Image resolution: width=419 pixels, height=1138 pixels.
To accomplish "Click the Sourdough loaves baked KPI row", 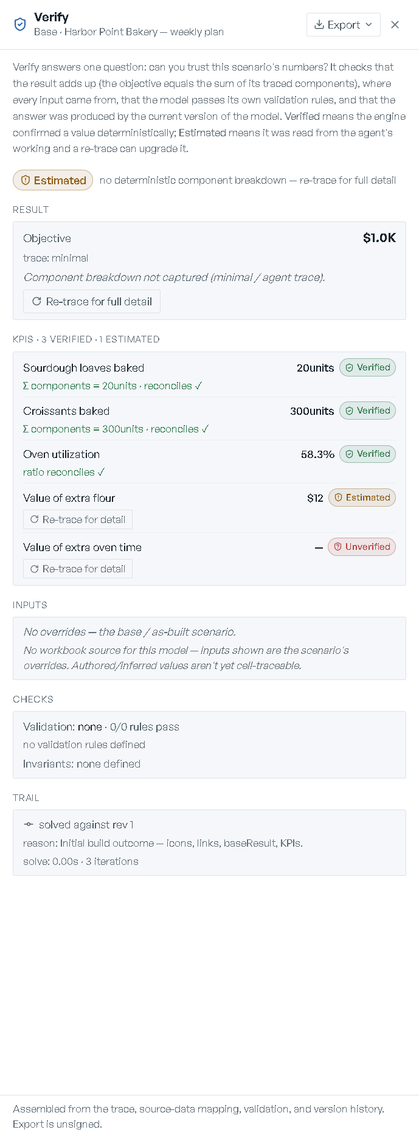I will 209,376.
